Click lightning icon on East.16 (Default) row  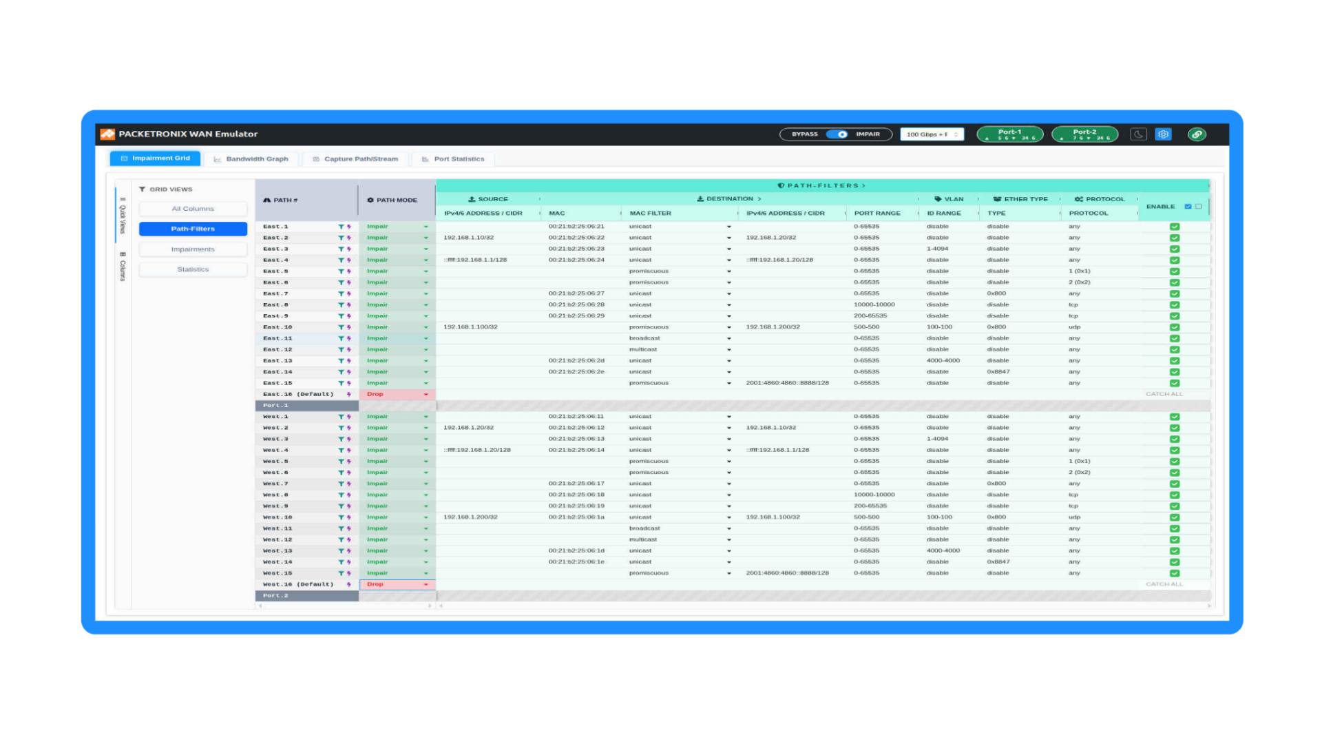click(x=349, y=394)
